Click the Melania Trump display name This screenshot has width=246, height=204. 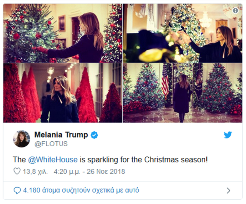(x=61, y=135)
